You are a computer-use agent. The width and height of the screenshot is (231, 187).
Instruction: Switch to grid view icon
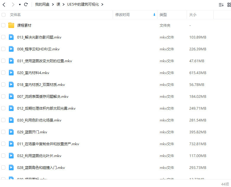(x=229, y=5)
